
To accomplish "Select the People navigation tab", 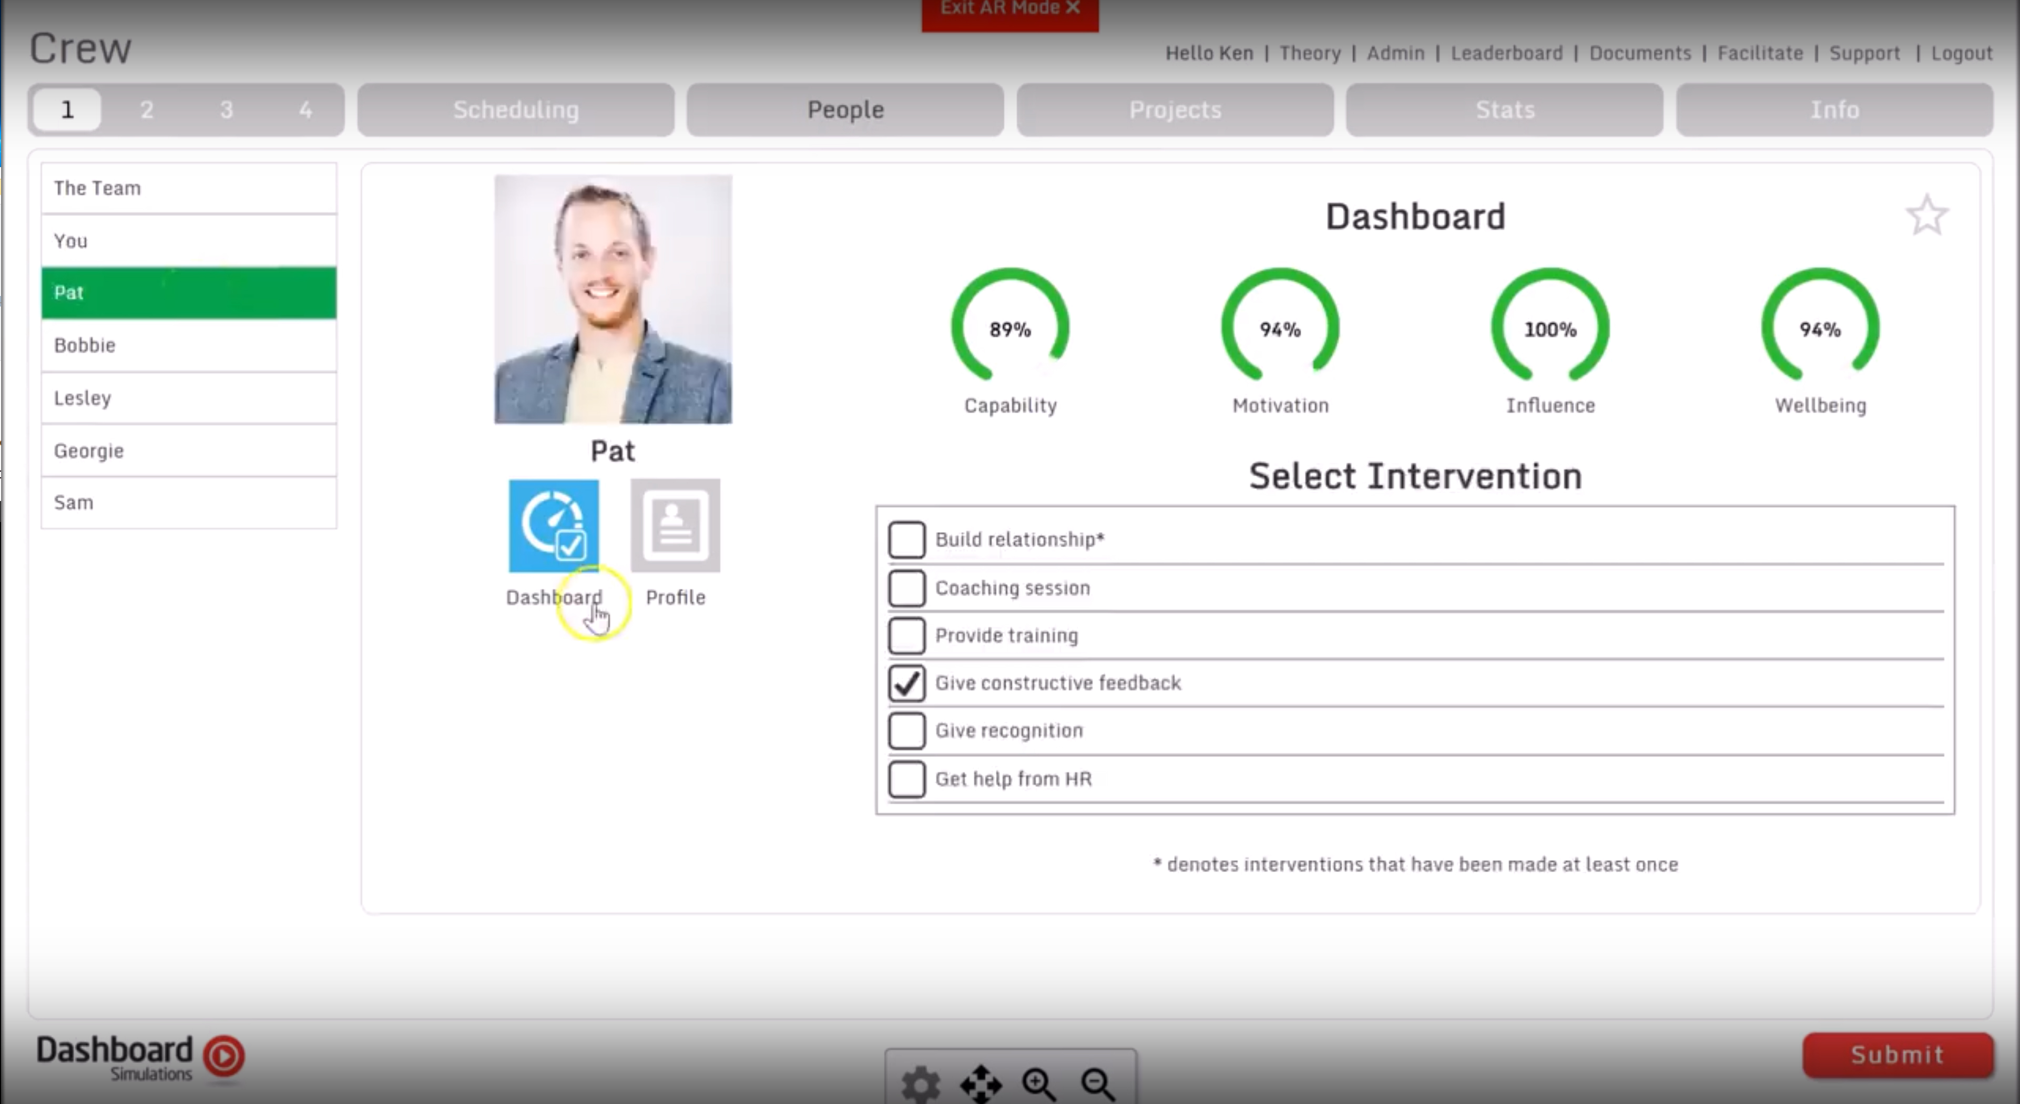I will [x=844, y=109].
